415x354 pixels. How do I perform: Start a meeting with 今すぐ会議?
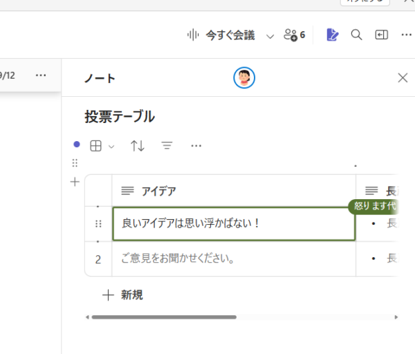pos(221,35)
